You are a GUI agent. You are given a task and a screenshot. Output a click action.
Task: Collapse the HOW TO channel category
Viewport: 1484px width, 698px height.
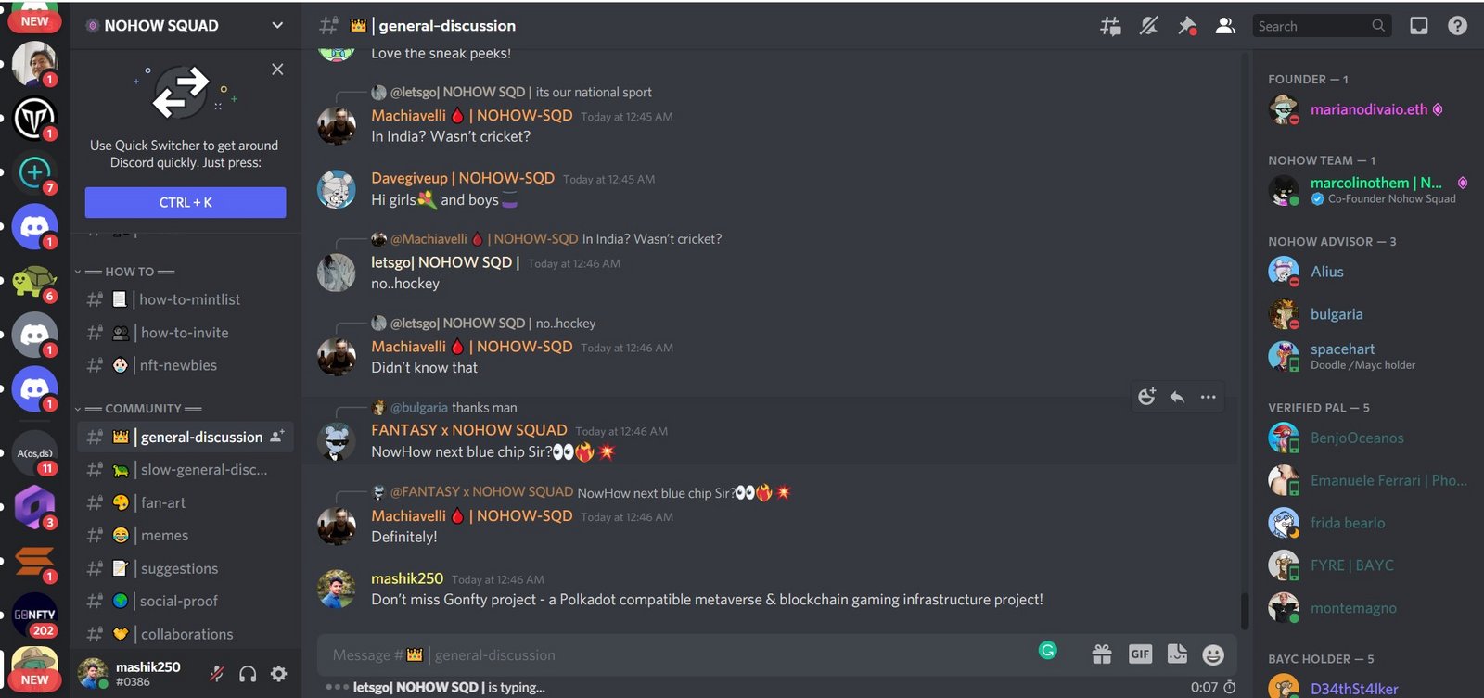[x=126, y=272]
